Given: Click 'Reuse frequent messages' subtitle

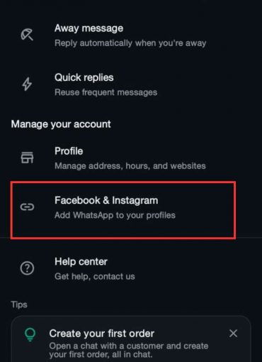Looking at the screenshot, I should (106, 92).
